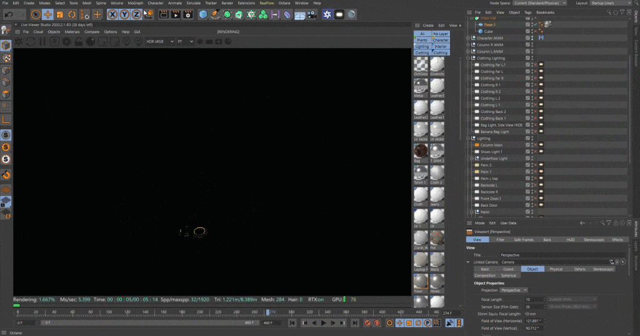Toggle layer checkbox for Palm 2
The width and height of the screenshot is (640, 336).
[529, 165]
